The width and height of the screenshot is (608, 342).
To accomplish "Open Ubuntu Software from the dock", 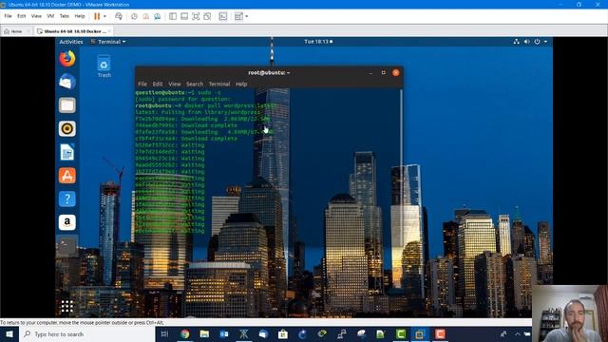I will (67, 176).
